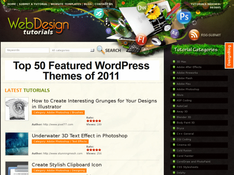Screen dimensions: 234x175
Task: Click the Adobe Photoshop / Brushes category tag
Action: (58, 112)
